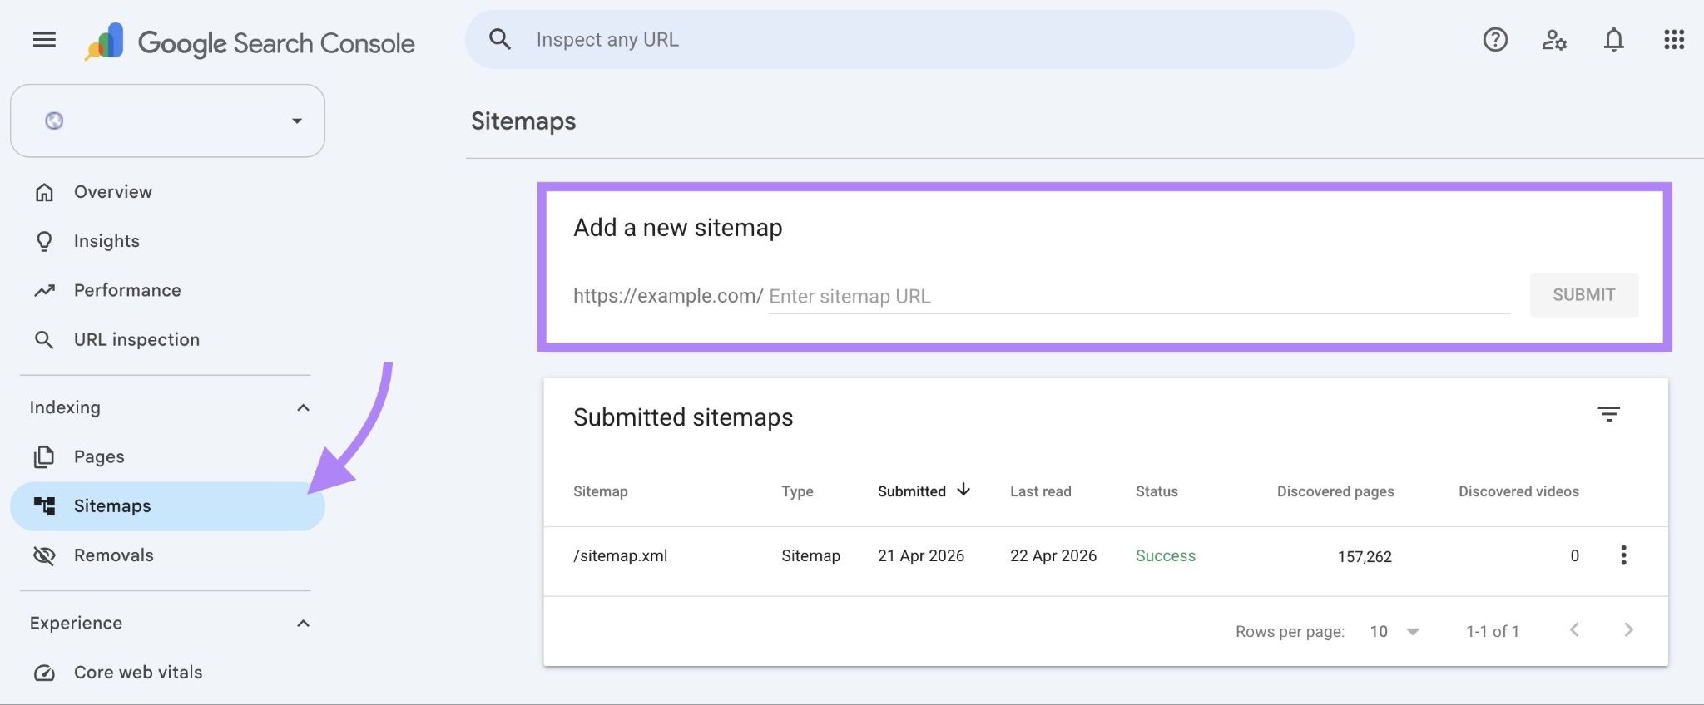This screenshot has height=705, width=1704.
Task: Open the Help icon
Action: tap(1494, 39)
